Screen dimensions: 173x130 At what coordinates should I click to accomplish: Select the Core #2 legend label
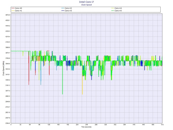(68, 8)
